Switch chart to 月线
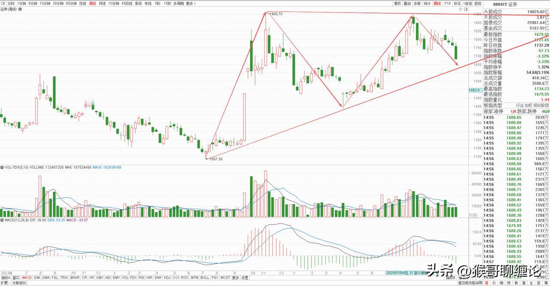This screenshot has width=550, height=286. (102, 3)
